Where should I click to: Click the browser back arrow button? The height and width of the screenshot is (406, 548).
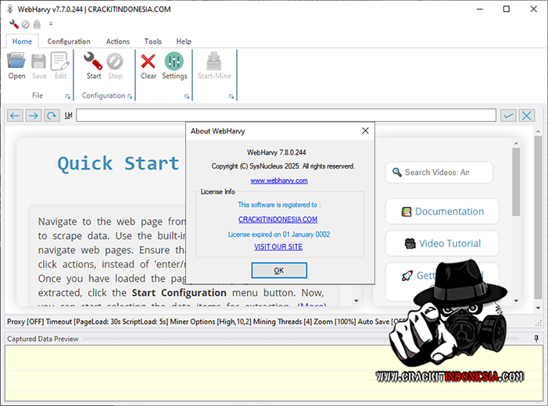15,116
